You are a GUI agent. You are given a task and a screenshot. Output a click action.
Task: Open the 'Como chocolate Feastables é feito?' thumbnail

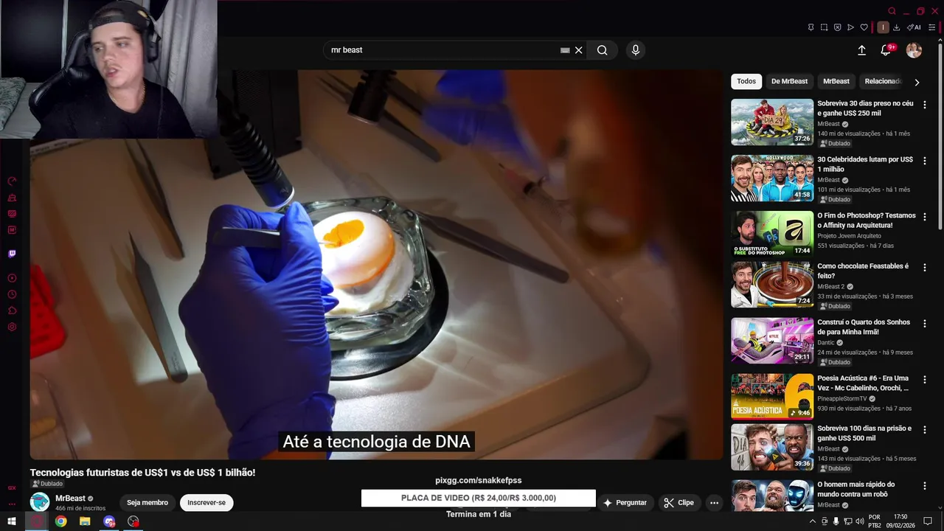pyautogui.click(x=772, y=285)
